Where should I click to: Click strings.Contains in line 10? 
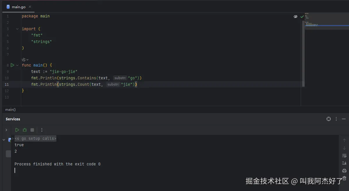click(78, 78)
